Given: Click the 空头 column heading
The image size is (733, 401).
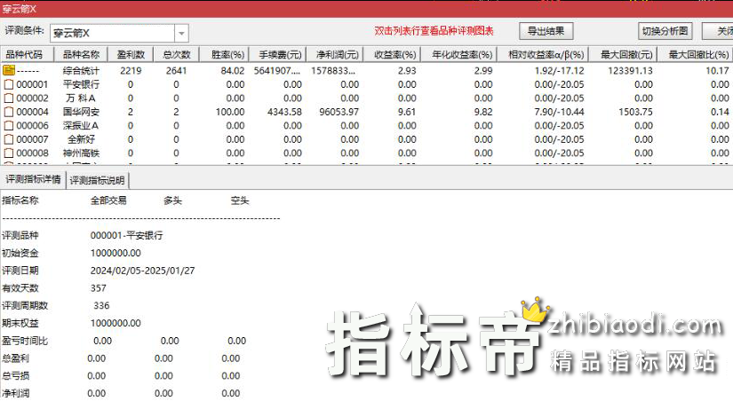Looking at the screenshot, I should point(240,200).
